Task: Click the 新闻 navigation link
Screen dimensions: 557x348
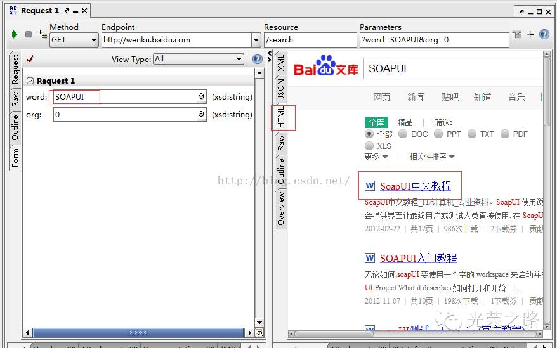Action: tap(416, 97)
